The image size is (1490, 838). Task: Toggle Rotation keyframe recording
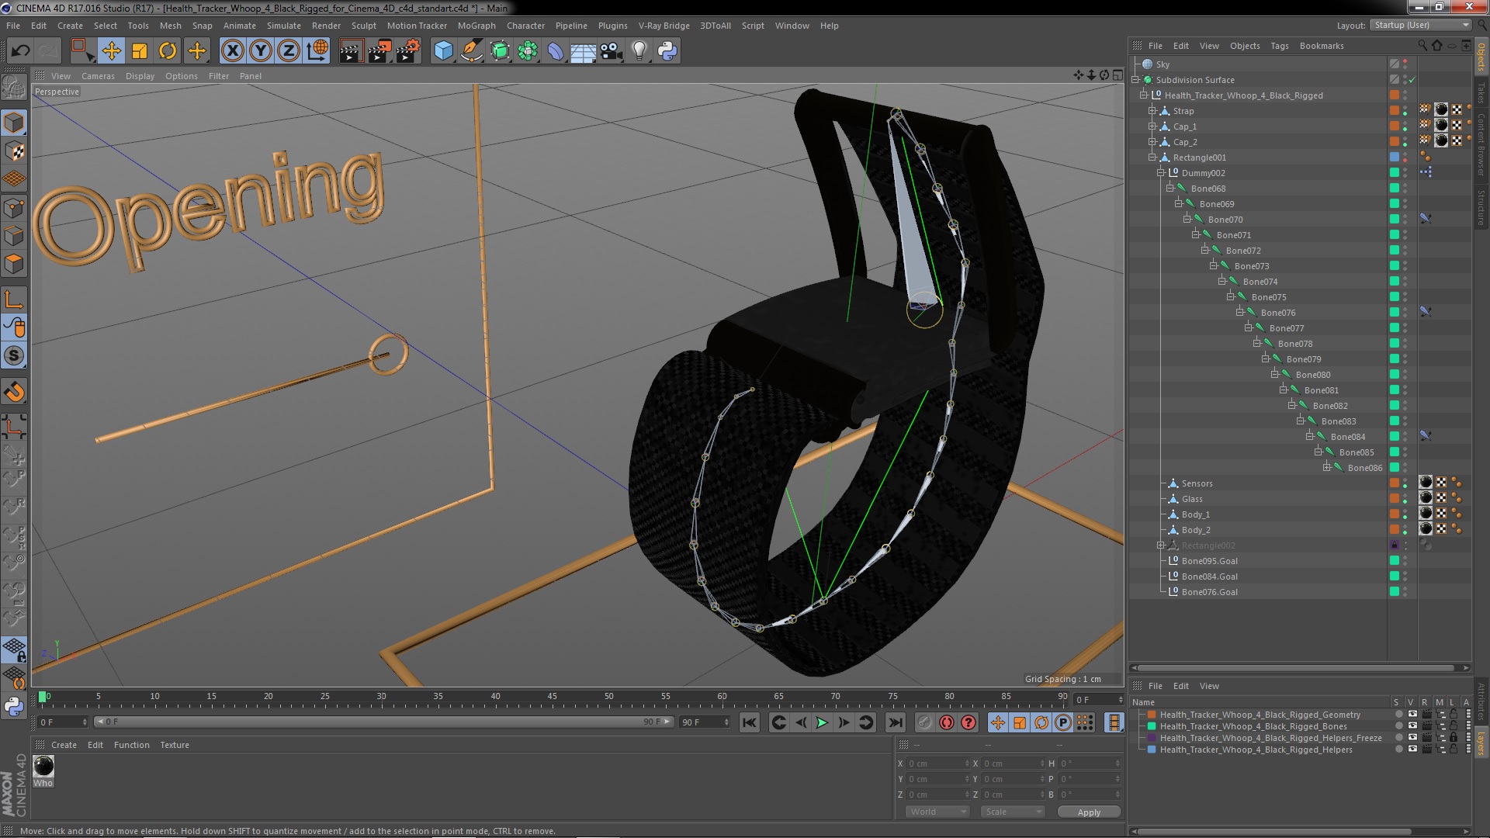1041,723
